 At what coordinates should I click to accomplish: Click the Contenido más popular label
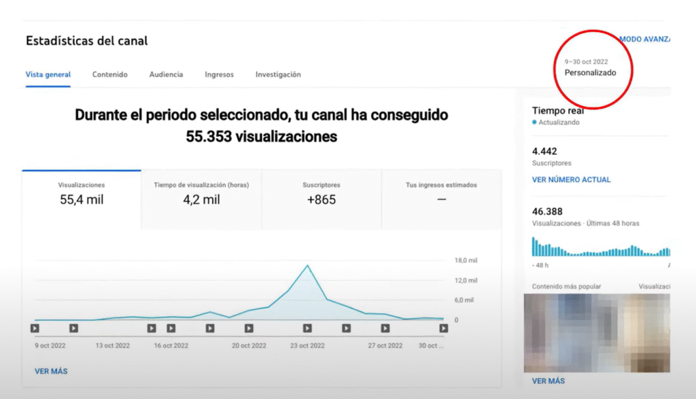pyautogui.click(x=566, y=287)
